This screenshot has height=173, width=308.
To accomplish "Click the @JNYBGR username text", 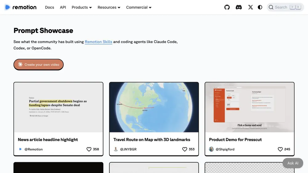I will click(128, 149).
